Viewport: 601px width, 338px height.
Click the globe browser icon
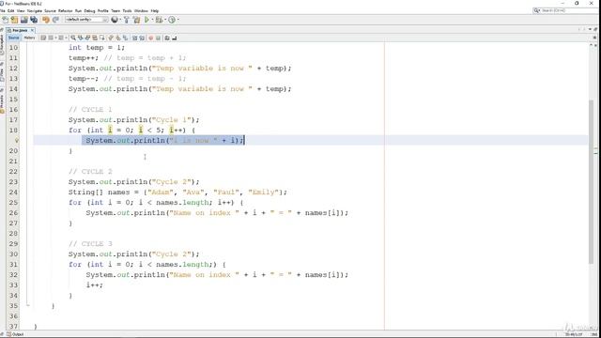point(115,20)
